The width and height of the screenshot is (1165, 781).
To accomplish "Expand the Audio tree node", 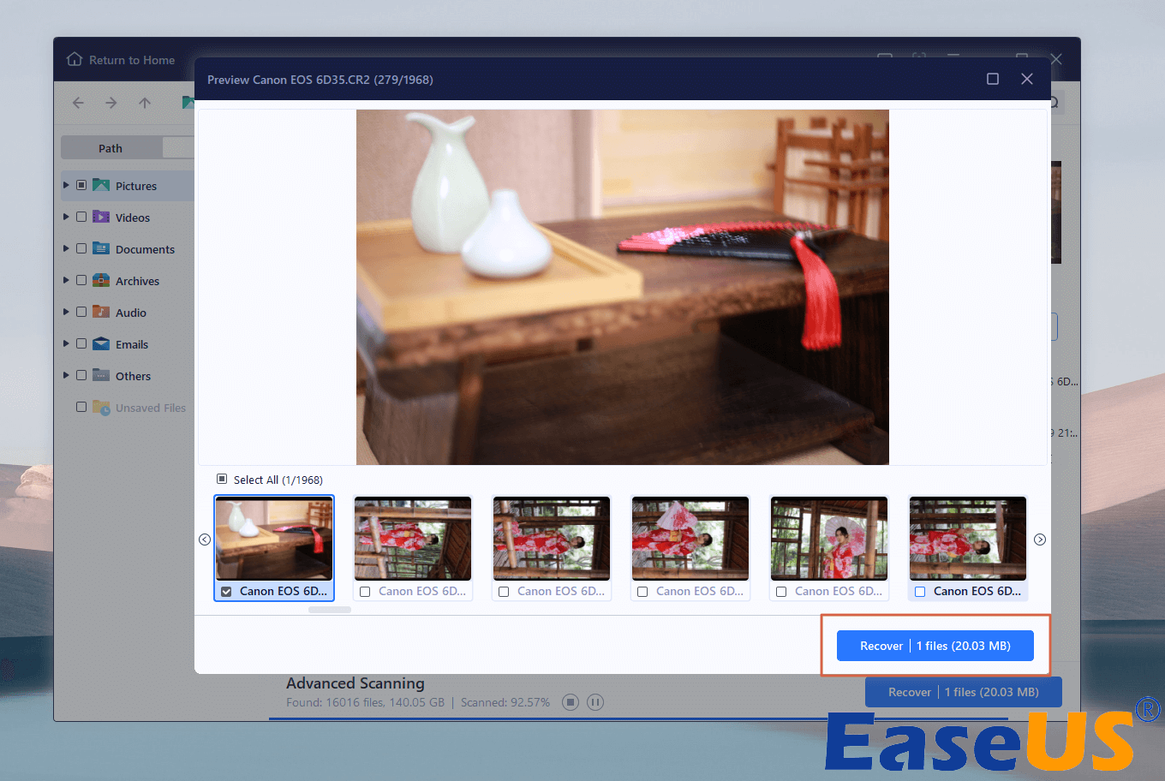I will (x=66, y=312).
